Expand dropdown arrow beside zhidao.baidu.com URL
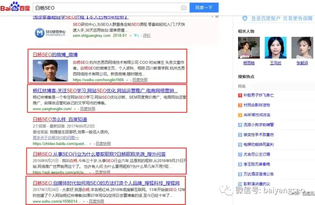 tap(90, 144)
